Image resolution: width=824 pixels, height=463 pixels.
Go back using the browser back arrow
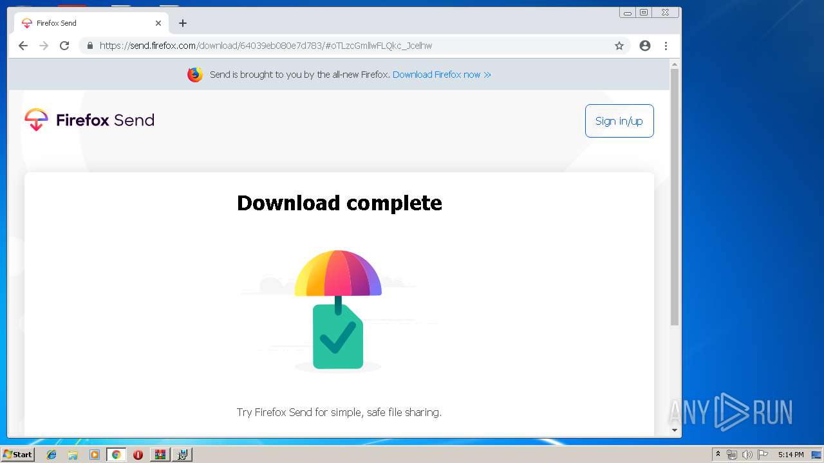[23, 46]
